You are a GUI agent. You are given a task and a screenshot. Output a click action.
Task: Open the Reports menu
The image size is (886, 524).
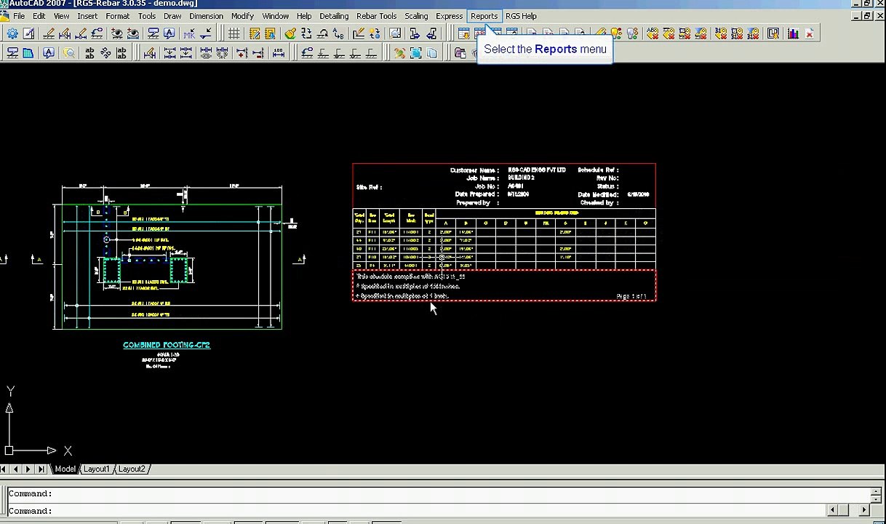pos(484,16)
